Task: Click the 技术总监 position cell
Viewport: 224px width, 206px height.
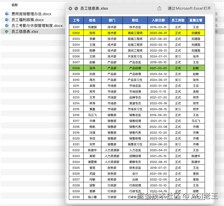Action: pos(135,27)
